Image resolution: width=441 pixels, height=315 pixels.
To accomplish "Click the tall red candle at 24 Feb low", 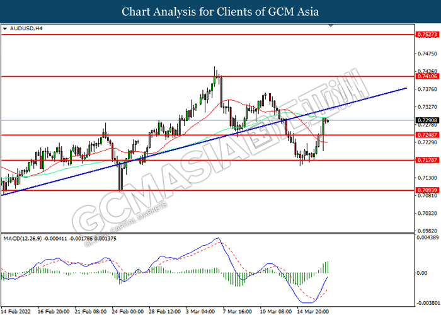I will click(x=120, y=177).
